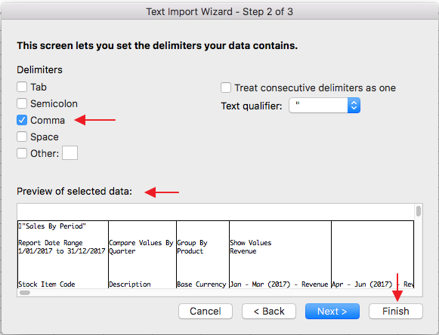439x335 pixels.
Task: Go back with the < Back button
Action: (269, 311)
